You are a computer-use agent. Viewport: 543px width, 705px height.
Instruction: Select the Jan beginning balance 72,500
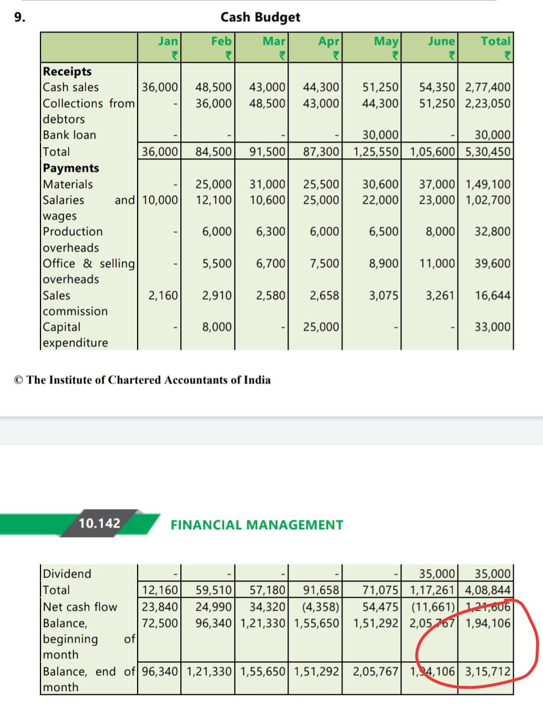click(x=160, y=623)
